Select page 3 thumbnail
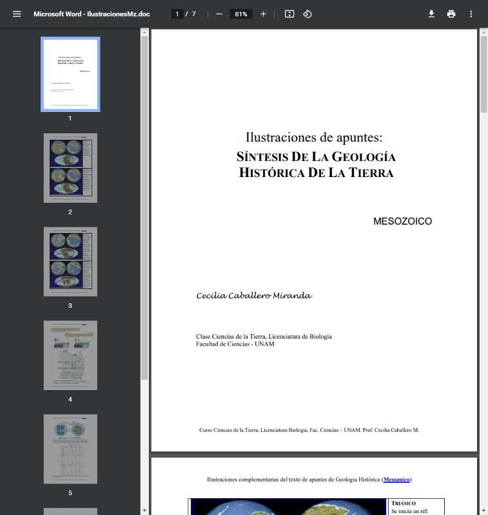The image size is (488, 515). click(70, 262)
